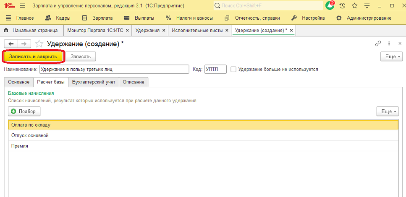Image resolution: width=406 pixels, height=197 pixels.
Task: Open the Налоги и взносы section
Action: point(189,18)
